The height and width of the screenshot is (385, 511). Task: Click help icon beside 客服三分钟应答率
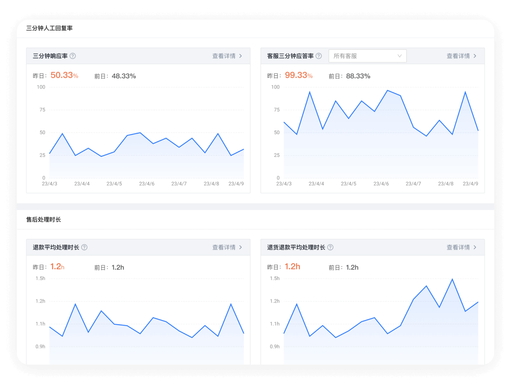[x=319, y=56]
